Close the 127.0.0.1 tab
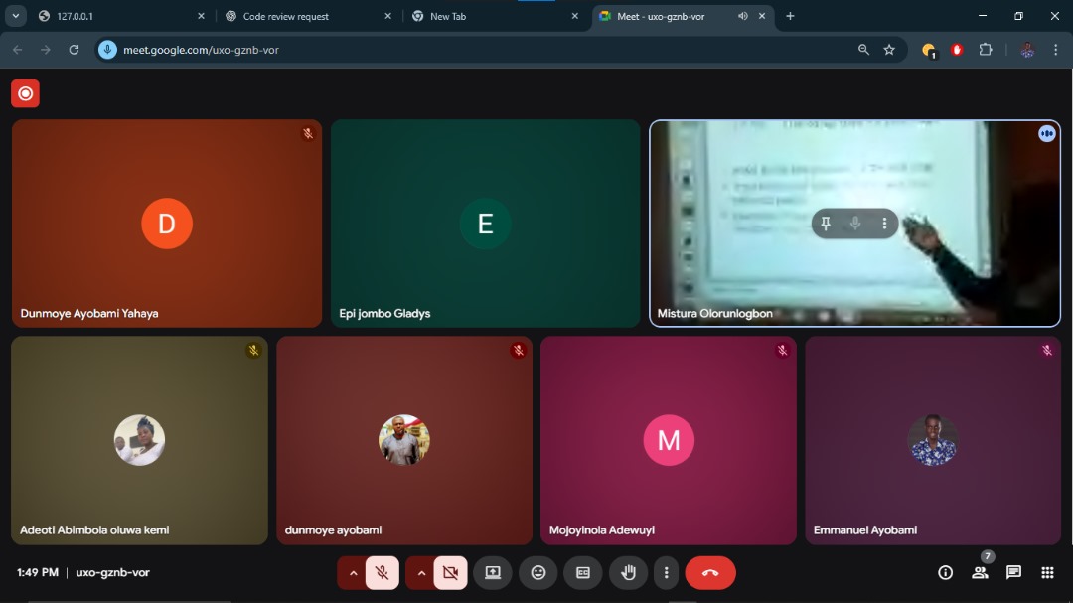The width and height of the screenshot is (1073, 603). tap(201, 16)
